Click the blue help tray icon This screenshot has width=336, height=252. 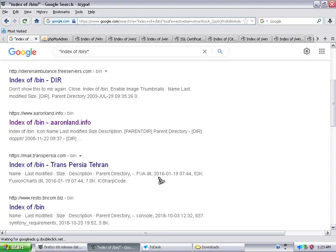pyautogui.click(x=278, y=247)
